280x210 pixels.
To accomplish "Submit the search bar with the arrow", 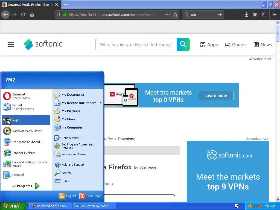I will tap(220, 14).
